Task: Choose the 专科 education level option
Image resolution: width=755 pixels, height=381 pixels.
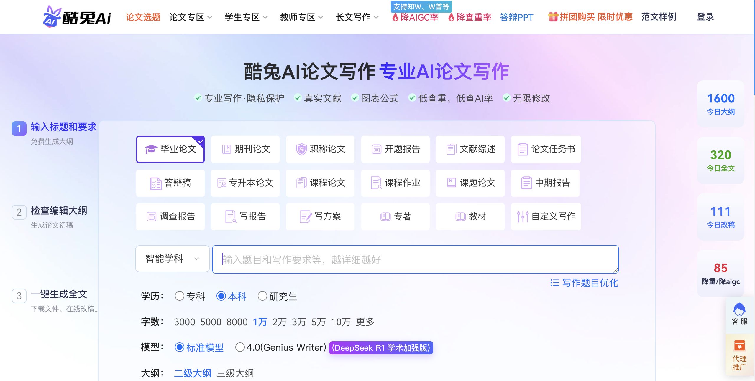Action: [179, 296]
